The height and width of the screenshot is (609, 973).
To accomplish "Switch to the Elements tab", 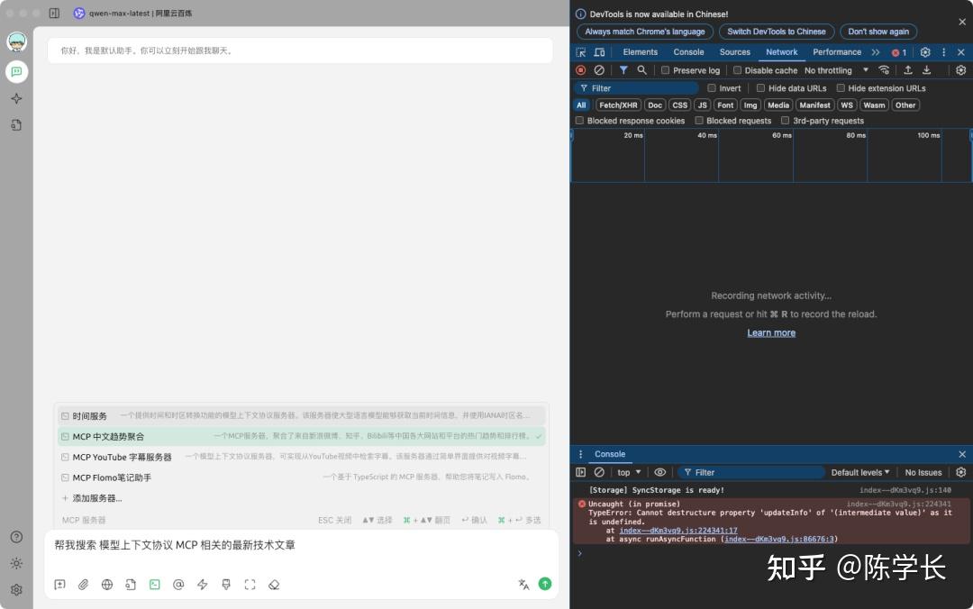I will point(640,52).
